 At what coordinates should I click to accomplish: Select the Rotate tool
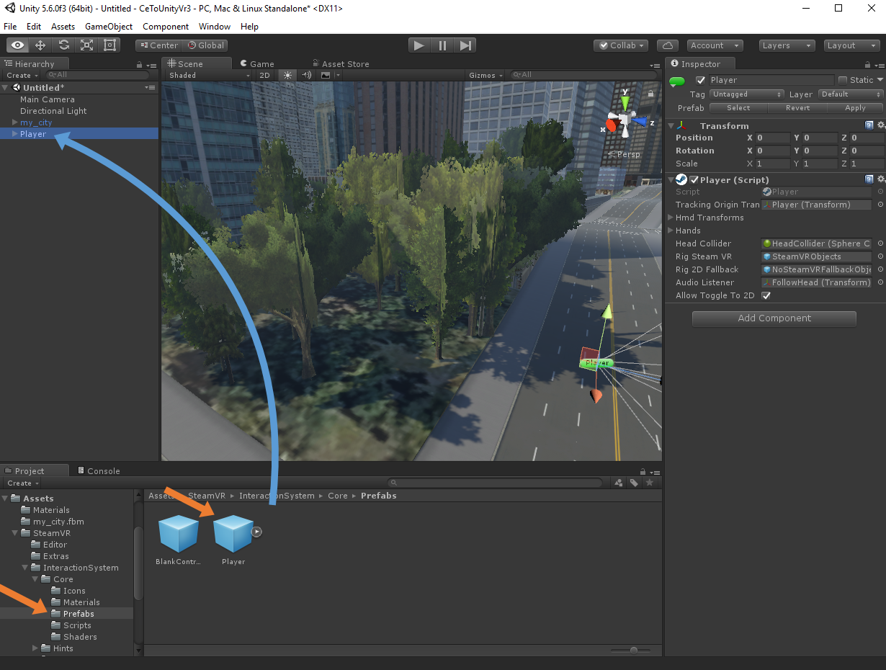(63, 45)
